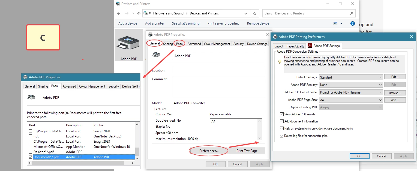The height and width of the screenshot is (171, 417).
Task: Click the Print Test Page button
Action: pos(247,151)
